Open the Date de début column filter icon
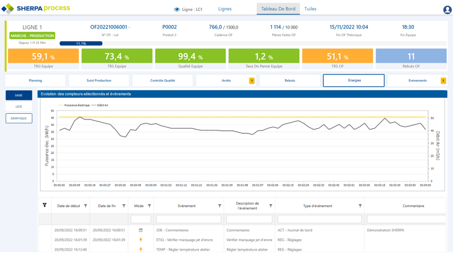The width and height of the screenshot is (453, 255). (x=85, y=205)
